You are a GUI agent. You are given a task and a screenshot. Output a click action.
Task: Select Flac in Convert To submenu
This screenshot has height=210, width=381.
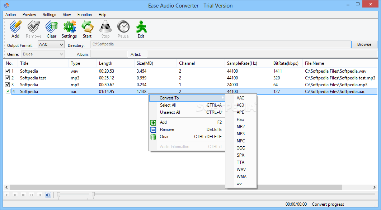[241, 119]
